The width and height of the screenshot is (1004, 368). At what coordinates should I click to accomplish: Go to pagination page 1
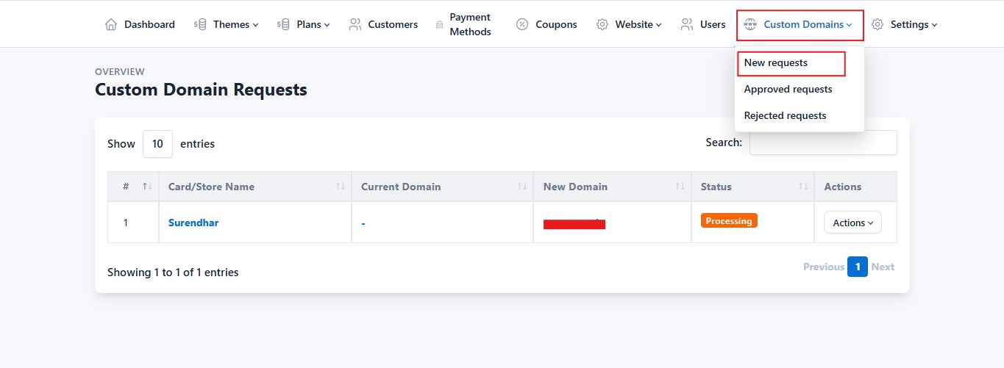click(858, 267)
